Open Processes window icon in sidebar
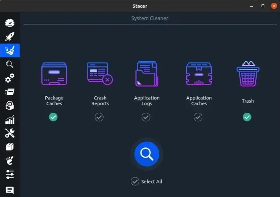Screen dimensions: 280x197 point(10,92)
